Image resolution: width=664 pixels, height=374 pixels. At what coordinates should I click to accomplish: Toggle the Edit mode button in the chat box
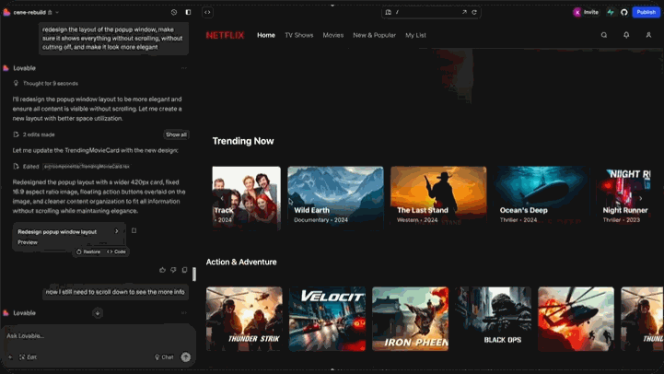(x=28, y=357)
